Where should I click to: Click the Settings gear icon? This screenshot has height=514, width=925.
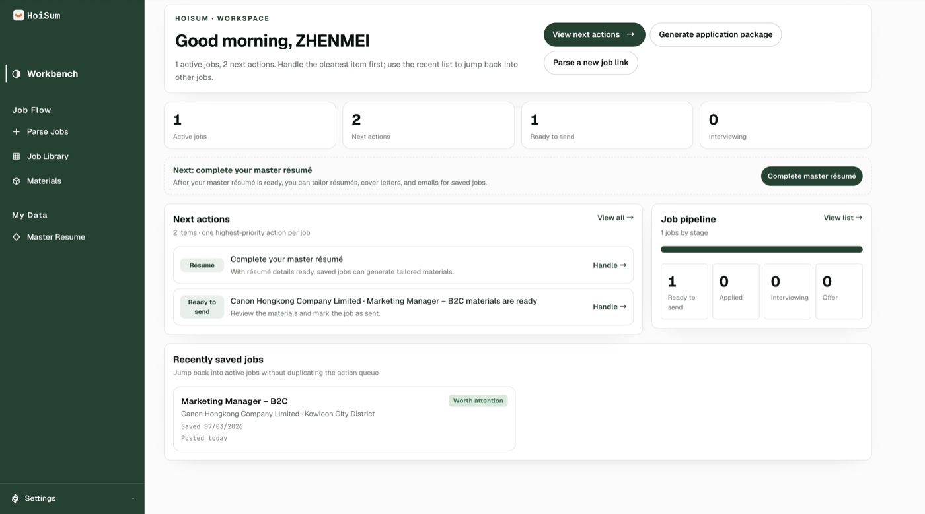[x=15, y=498]
